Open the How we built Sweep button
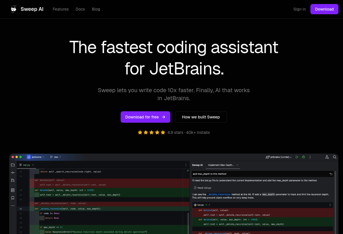The width and height of the screenshot is (343, 234). point(201,117)
